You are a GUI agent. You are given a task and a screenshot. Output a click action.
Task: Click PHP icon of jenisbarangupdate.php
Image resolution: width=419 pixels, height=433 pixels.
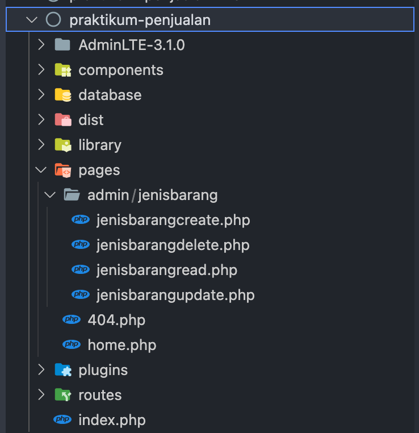81,294
